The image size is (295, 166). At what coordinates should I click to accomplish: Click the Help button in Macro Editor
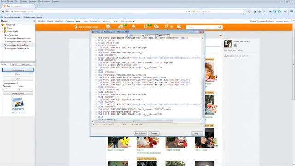pyautogui.click(x=197, y=133)
